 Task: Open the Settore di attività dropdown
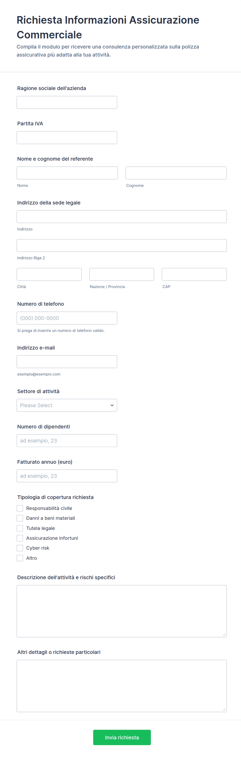coord(67,405)
